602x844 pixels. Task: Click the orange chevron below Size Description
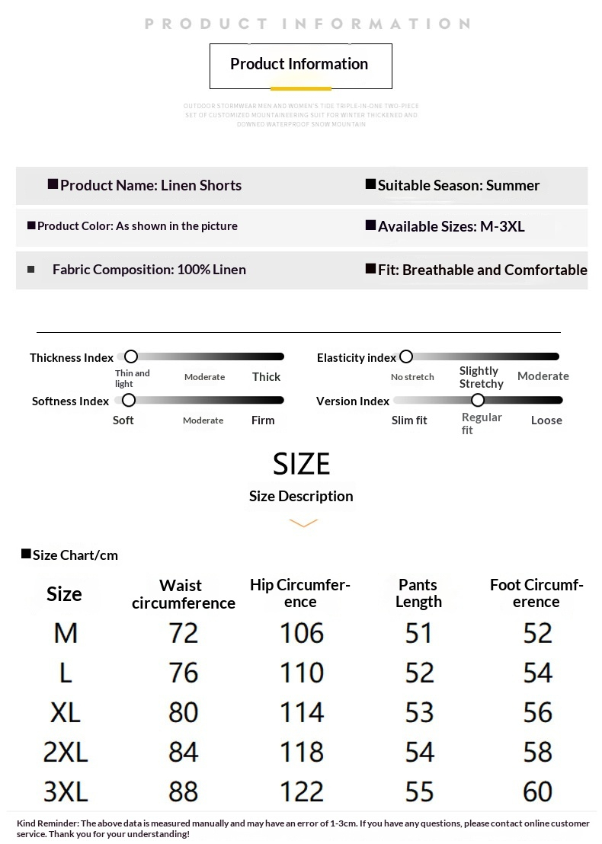coord(303,523)
